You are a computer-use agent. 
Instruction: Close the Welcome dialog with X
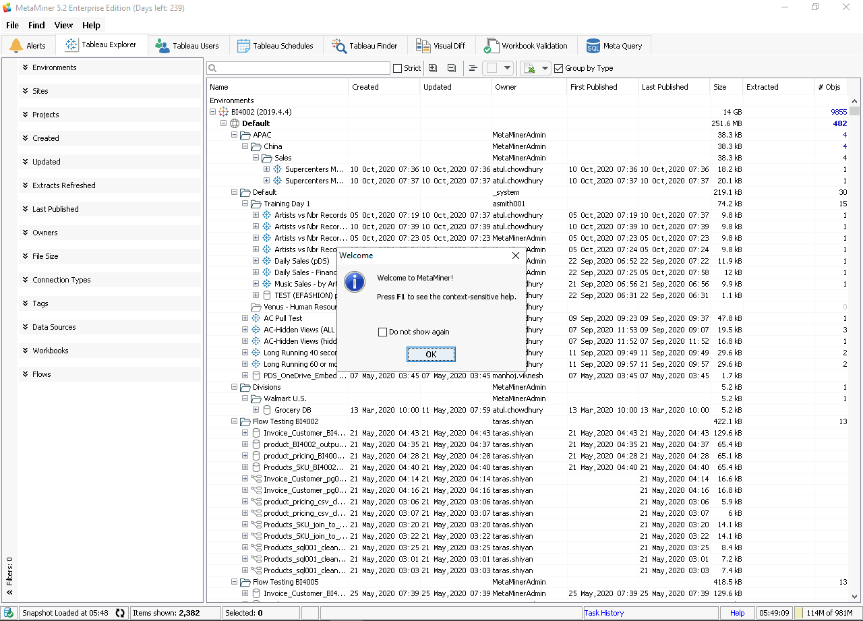tap(516, 256)
